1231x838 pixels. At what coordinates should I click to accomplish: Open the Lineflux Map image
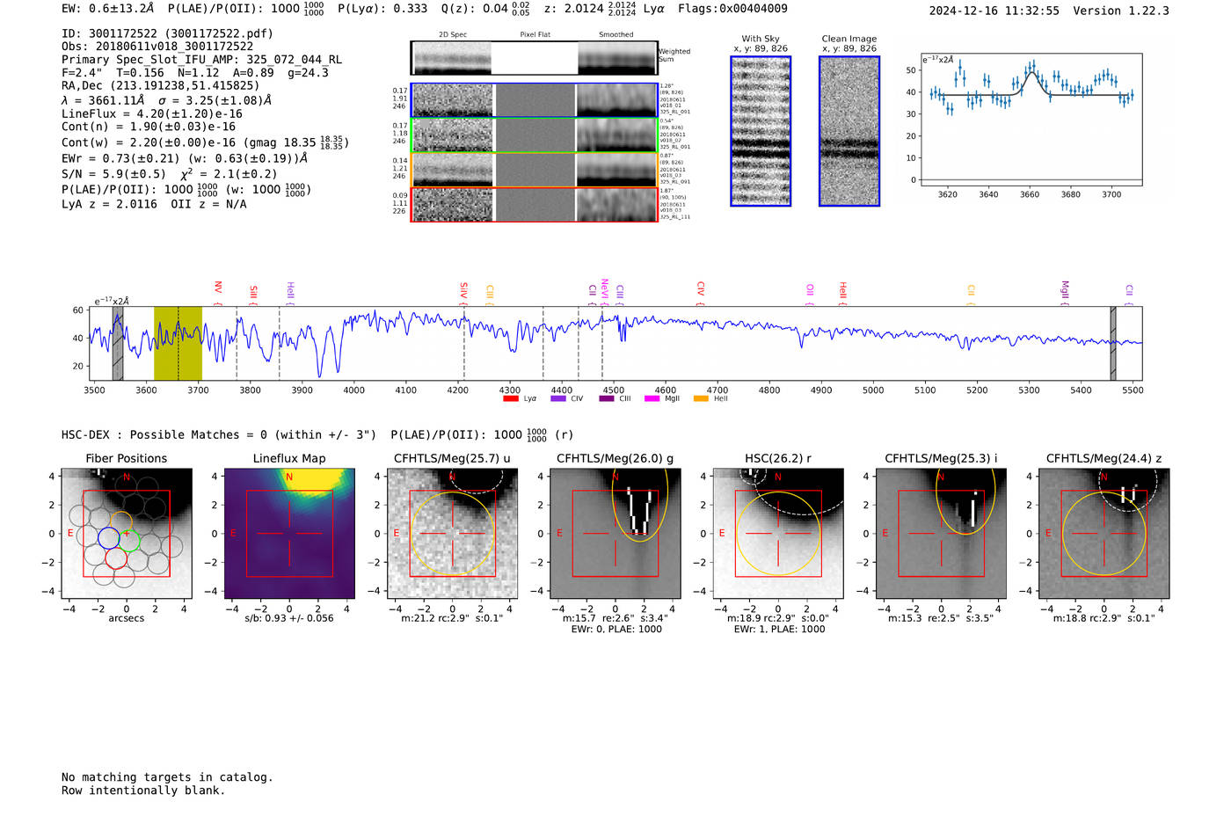(289, 534)
